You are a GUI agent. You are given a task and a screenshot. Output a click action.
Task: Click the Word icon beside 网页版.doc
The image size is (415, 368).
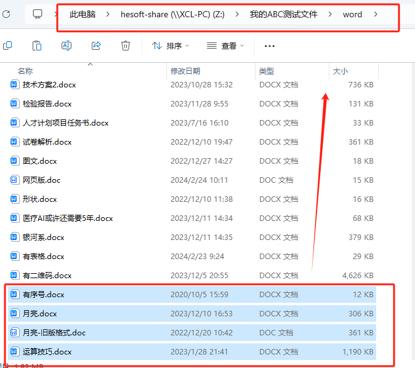(15, 180)
